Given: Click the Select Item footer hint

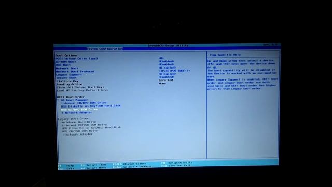Looking at the screenshot, I should point(93,165).
